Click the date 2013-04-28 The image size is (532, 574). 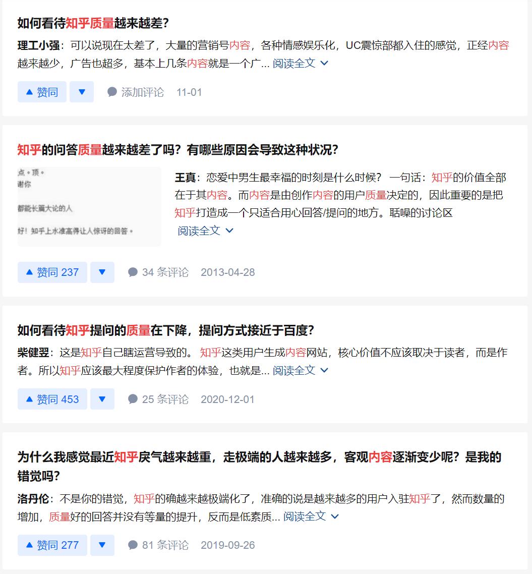coord(227,272)
